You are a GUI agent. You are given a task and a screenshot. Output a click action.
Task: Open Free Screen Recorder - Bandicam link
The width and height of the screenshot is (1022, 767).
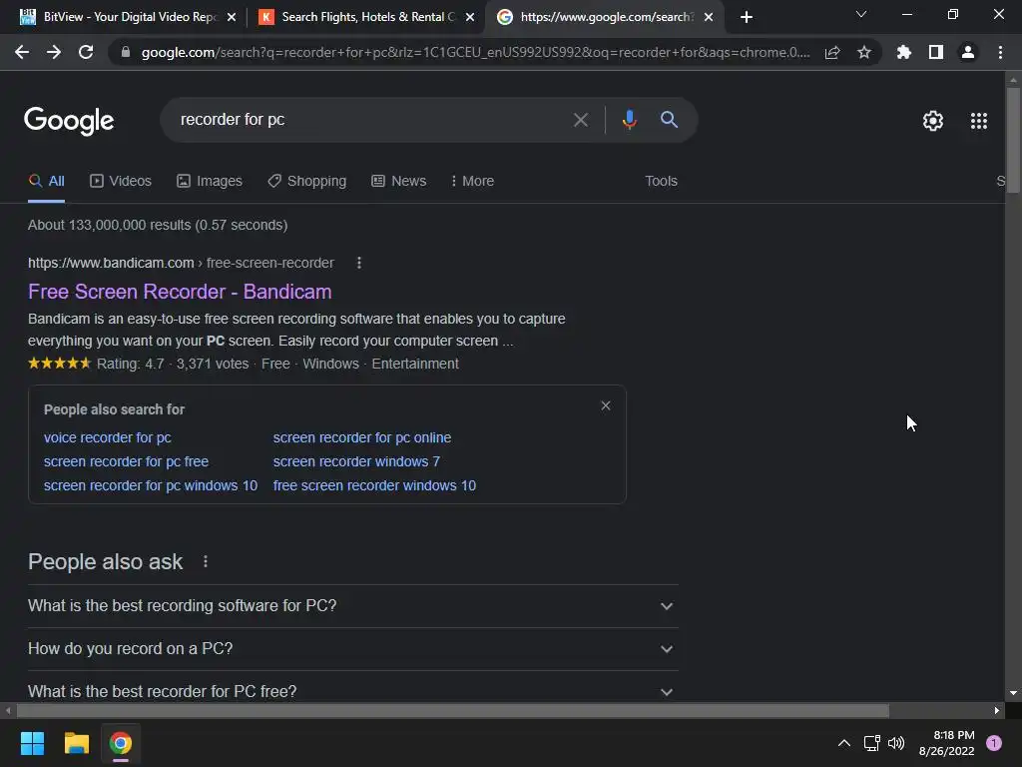(x=180, y=292)
